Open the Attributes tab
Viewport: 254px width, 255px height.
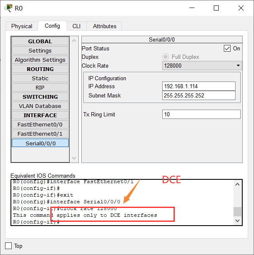(104, 26)
